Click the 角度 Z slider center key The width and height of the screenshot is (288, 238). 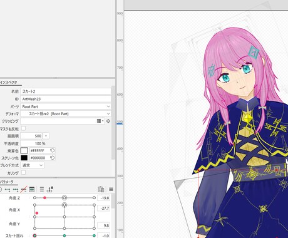[x=64, y=198]
